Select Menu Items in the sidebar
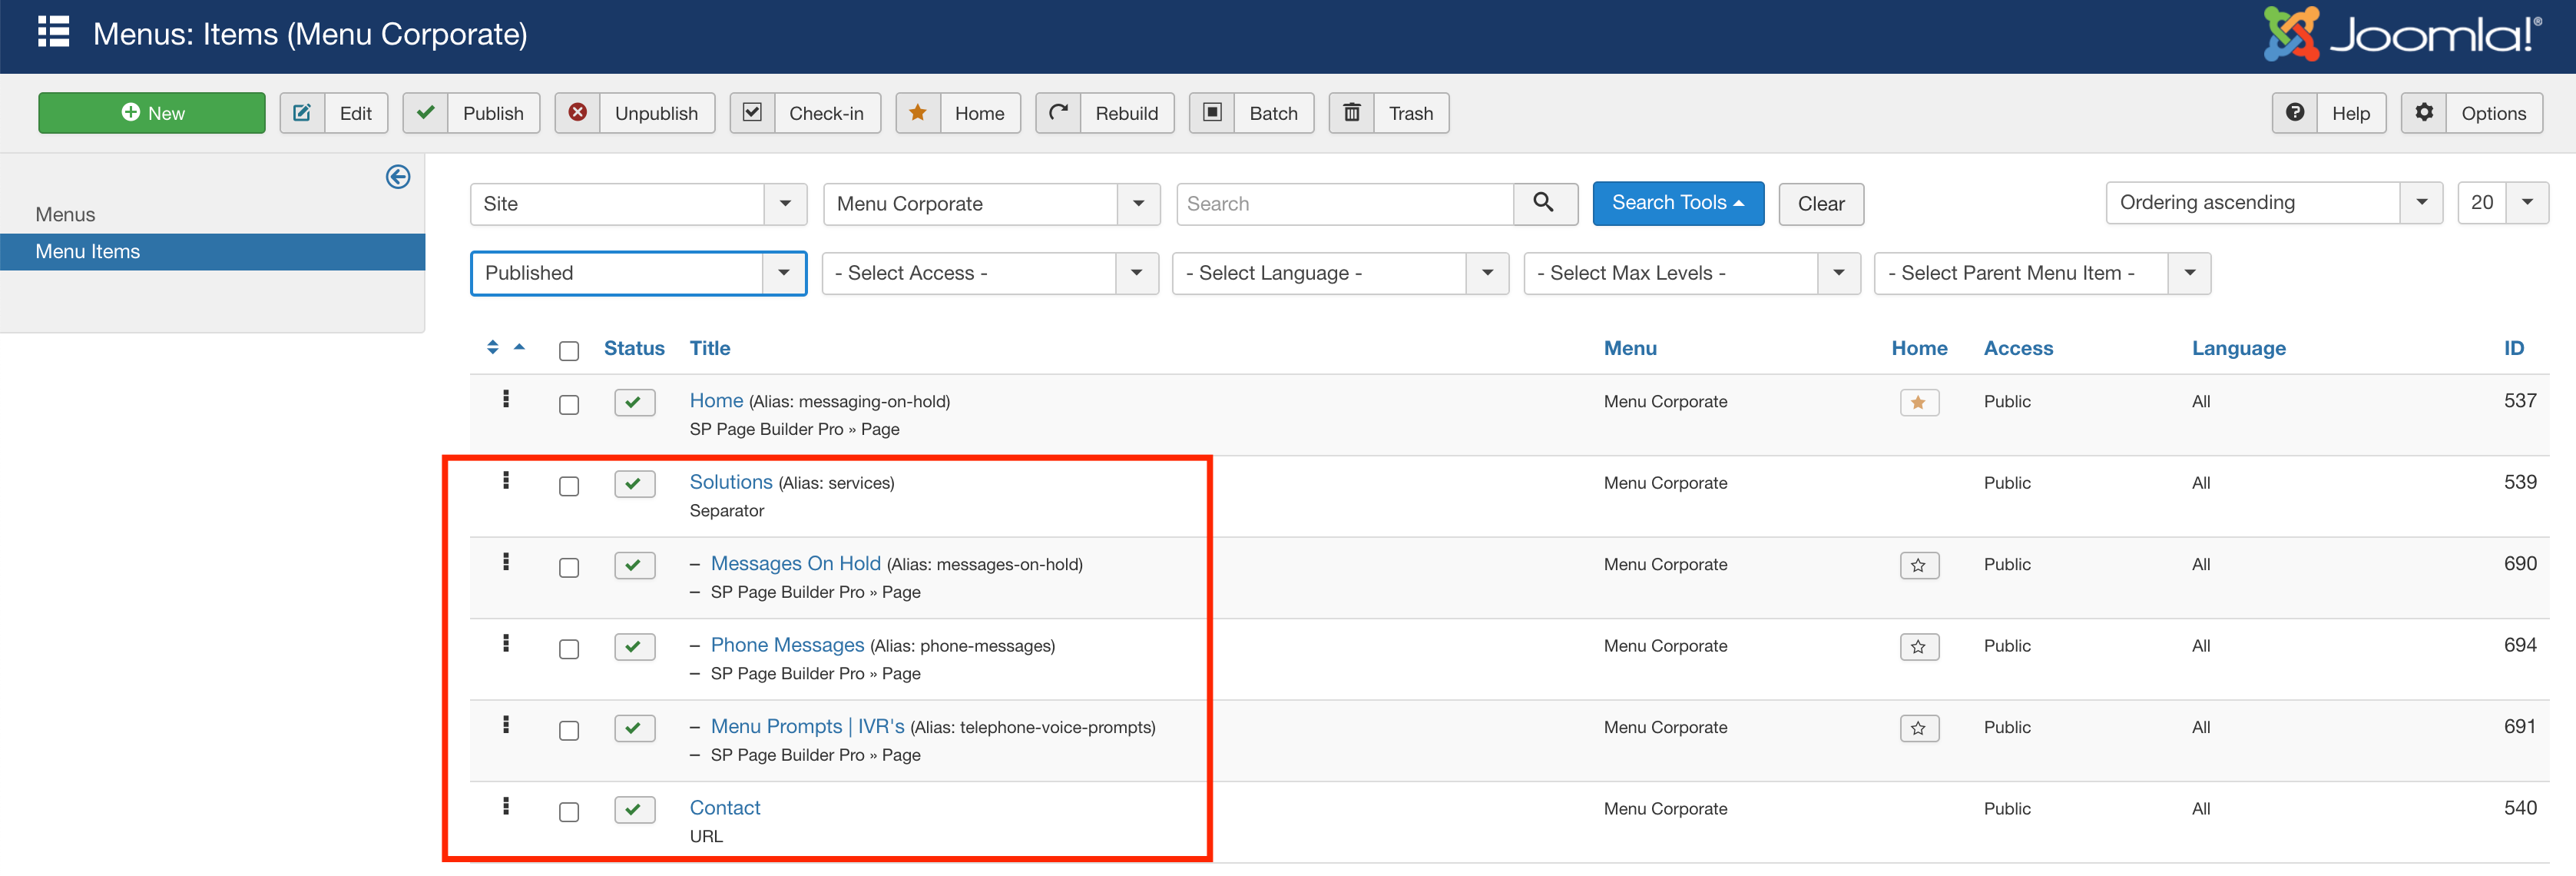The width and height of the screenshot is (2576, 876). 88,252
